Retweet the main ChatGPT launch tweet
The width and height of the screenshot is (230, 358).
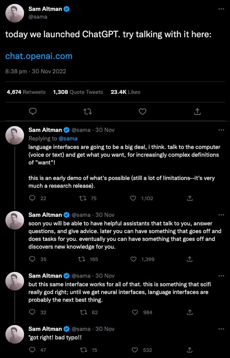pyautogui.click(x=88, y=111)
